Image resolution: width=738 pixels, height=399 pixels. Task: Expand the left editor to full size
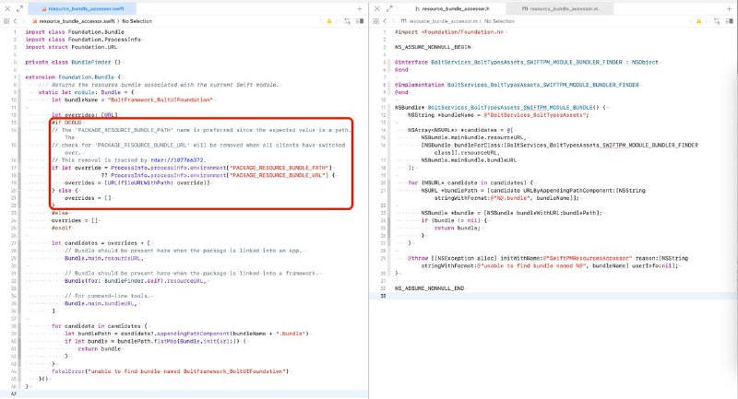[x=18, y=6]
